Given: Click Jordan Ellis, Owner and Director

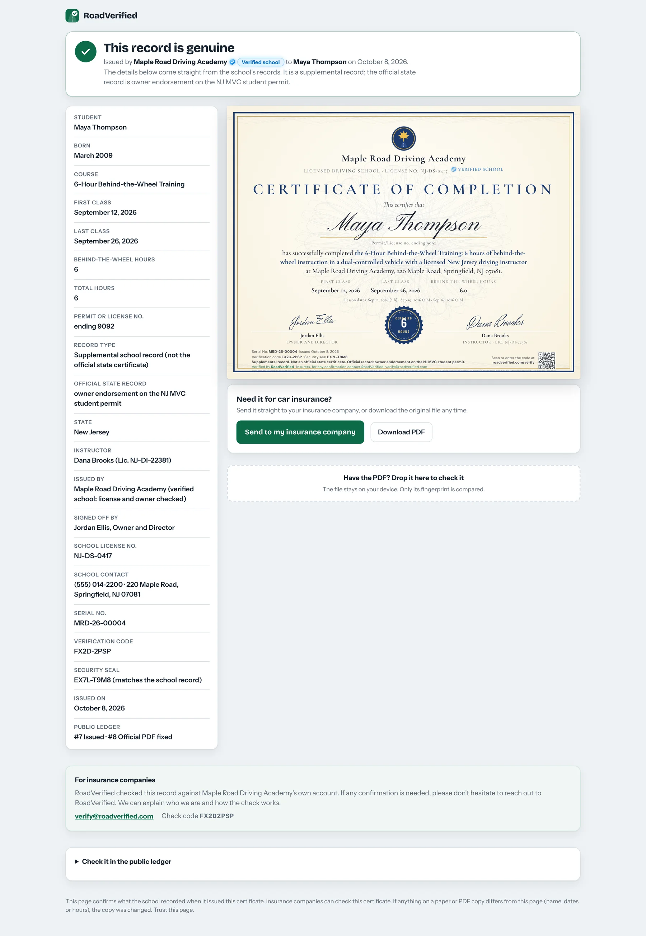Looking at the screenshot, I should click(x=124, y=528).
